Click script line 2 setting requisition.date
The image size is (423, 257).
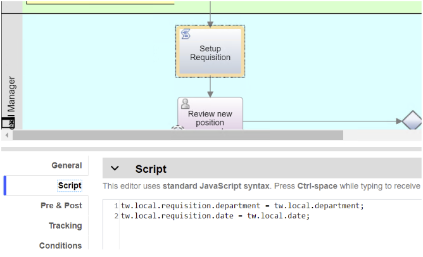(215, 216)
